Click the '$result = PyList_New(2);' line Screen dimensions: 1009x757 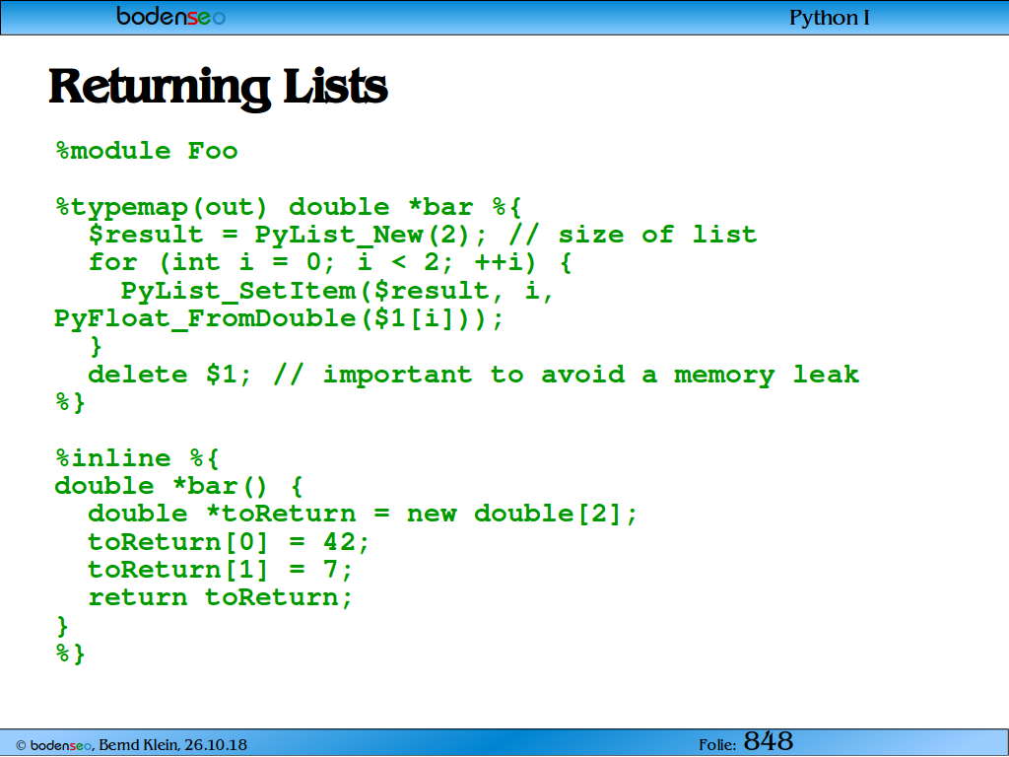point(422,235)
